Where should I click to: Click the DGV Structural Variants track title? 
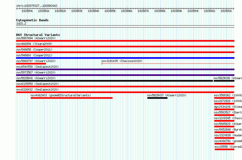pyautogui.click(x=38, y=35)
